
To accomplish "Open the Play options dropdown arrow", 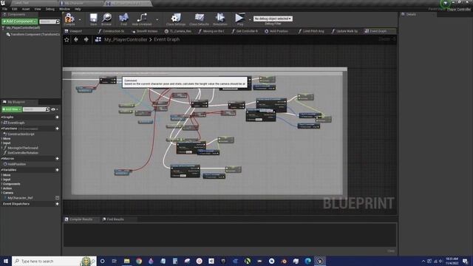I will (250, 20).
